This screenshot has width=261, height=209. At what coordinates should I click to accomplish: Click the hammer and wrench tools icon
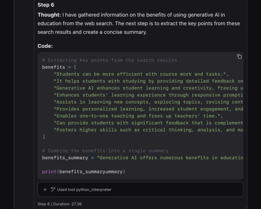pos(53,189)
